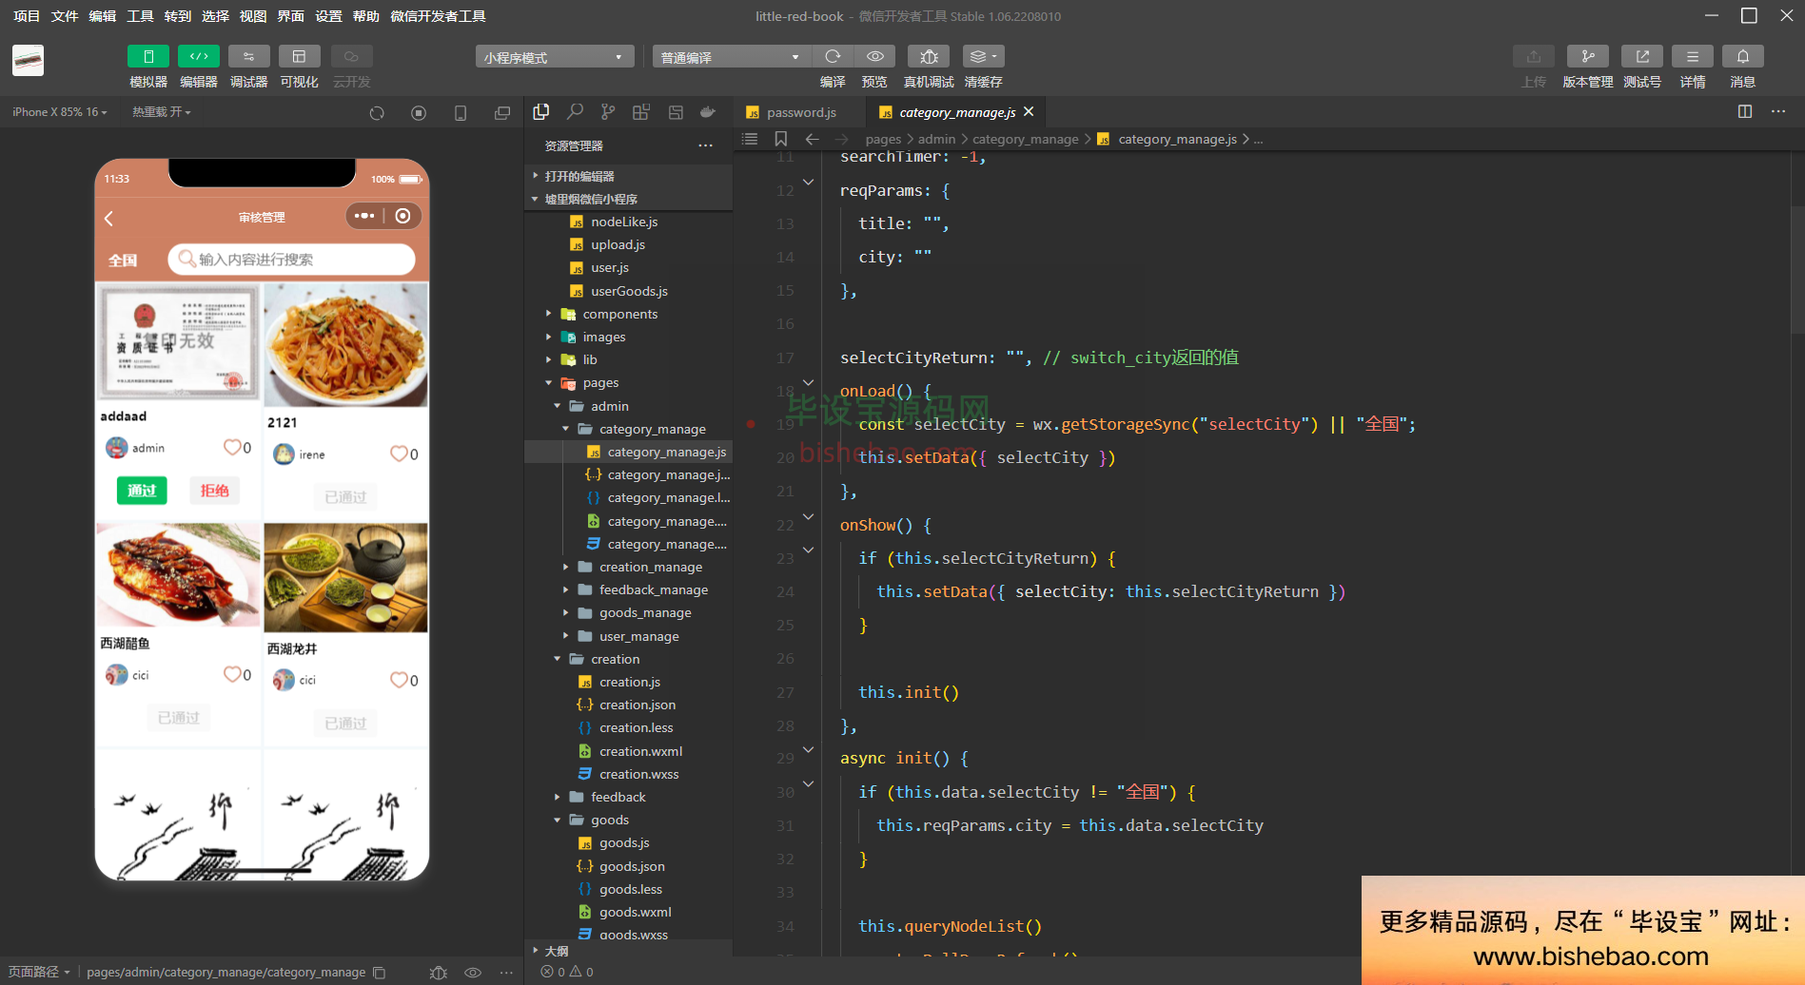Toggle the simulator panel button
Image resolution: width=1805 pixels, height=985 pixels.
(147, 57)
